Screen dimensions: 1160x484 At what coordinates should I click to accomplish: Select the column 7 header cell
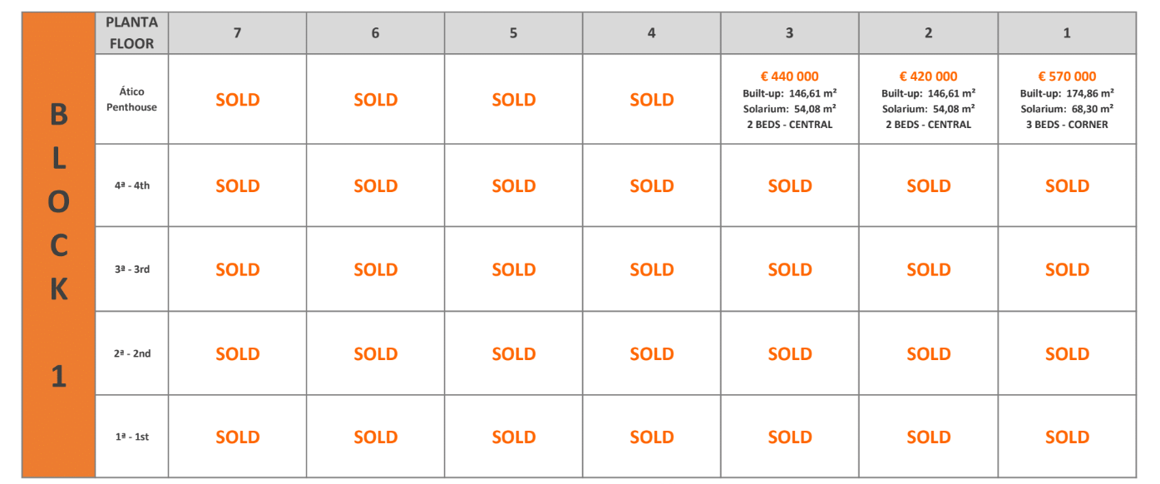coord(238,33)
